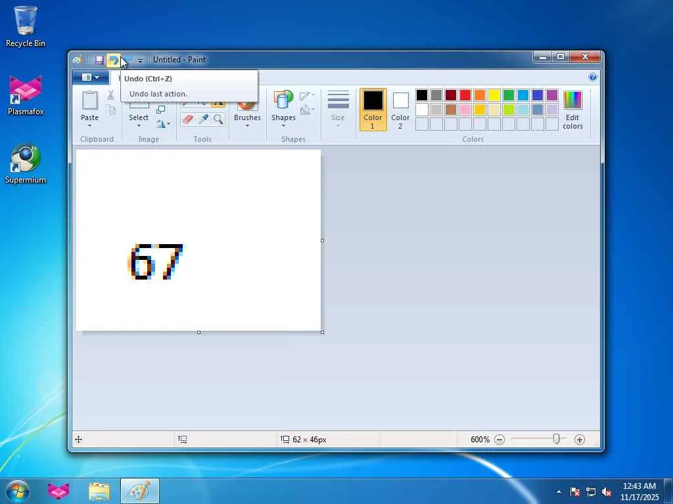The width and height of the screenshot is (673, 504).
Task: Pick the turquoise color swatch
Action: pyautogui.click(x=523, y=94)
